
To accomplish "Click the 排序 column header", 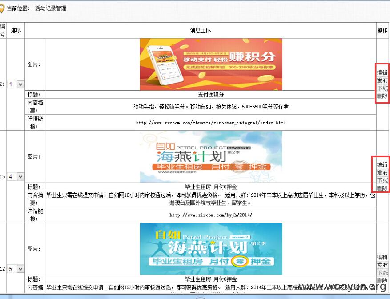I will (16, 30).
